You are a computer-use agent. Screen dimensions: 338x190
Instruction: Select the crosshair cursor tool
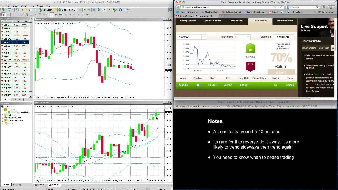8,15
